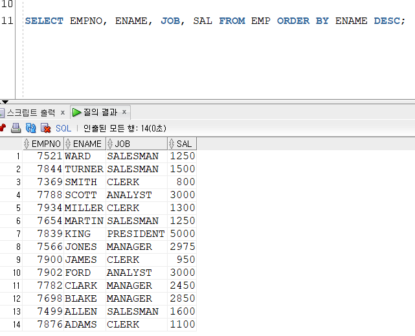Click the print results icon
415x336 pixels.
pyautogui.click(x=16, y=128)
